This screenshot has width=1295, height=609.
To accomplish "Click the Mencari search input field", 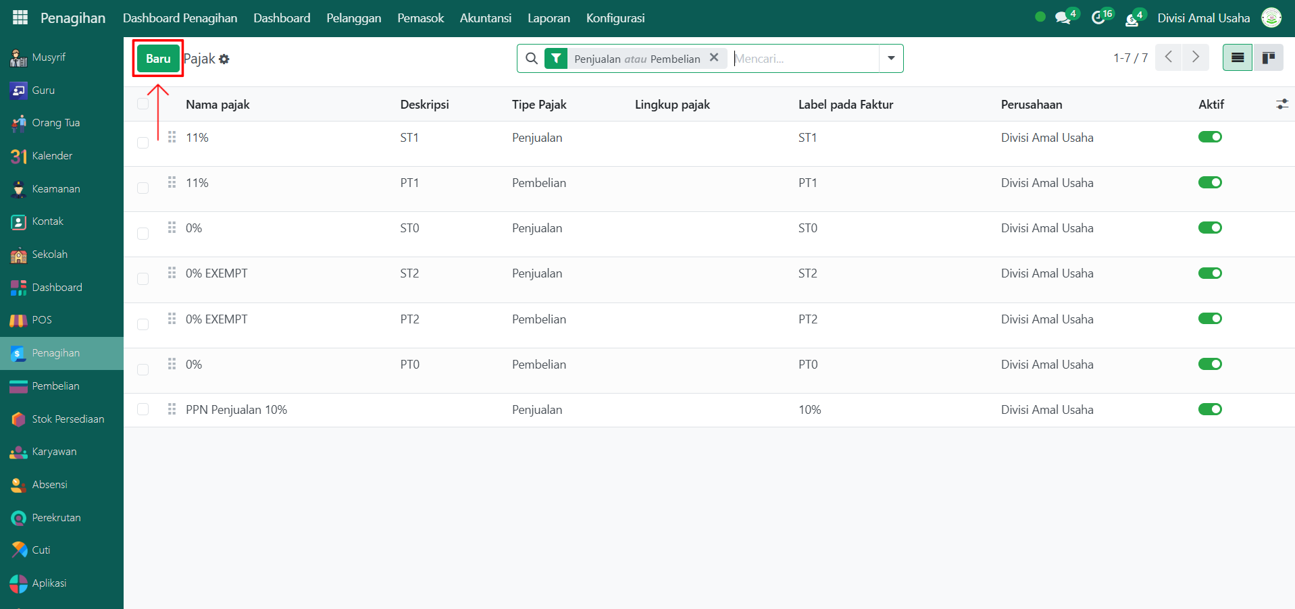I will [x=804, y=59].
